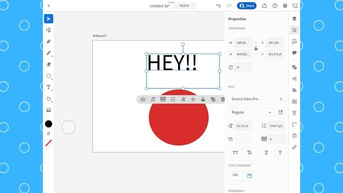Edit the tracking value field
This screenshot has width=343, height=193.
277,139
